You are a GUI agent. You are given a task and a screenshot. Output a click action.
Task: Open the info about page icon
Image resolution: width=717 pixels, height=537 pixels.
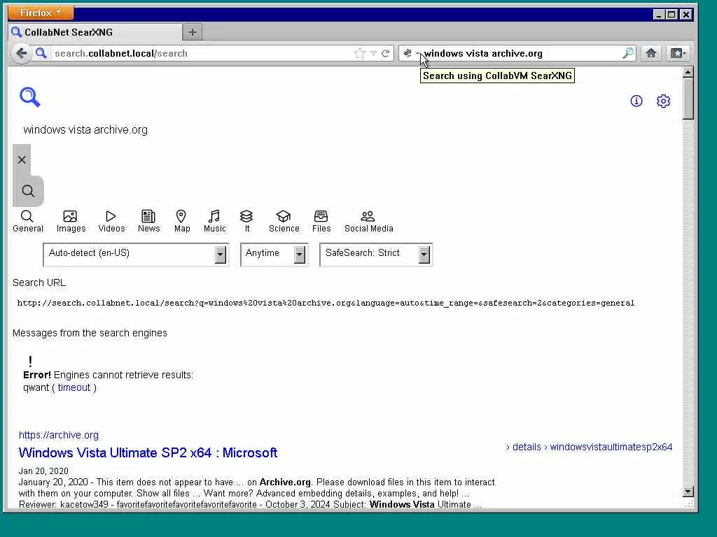pos(636,101)
